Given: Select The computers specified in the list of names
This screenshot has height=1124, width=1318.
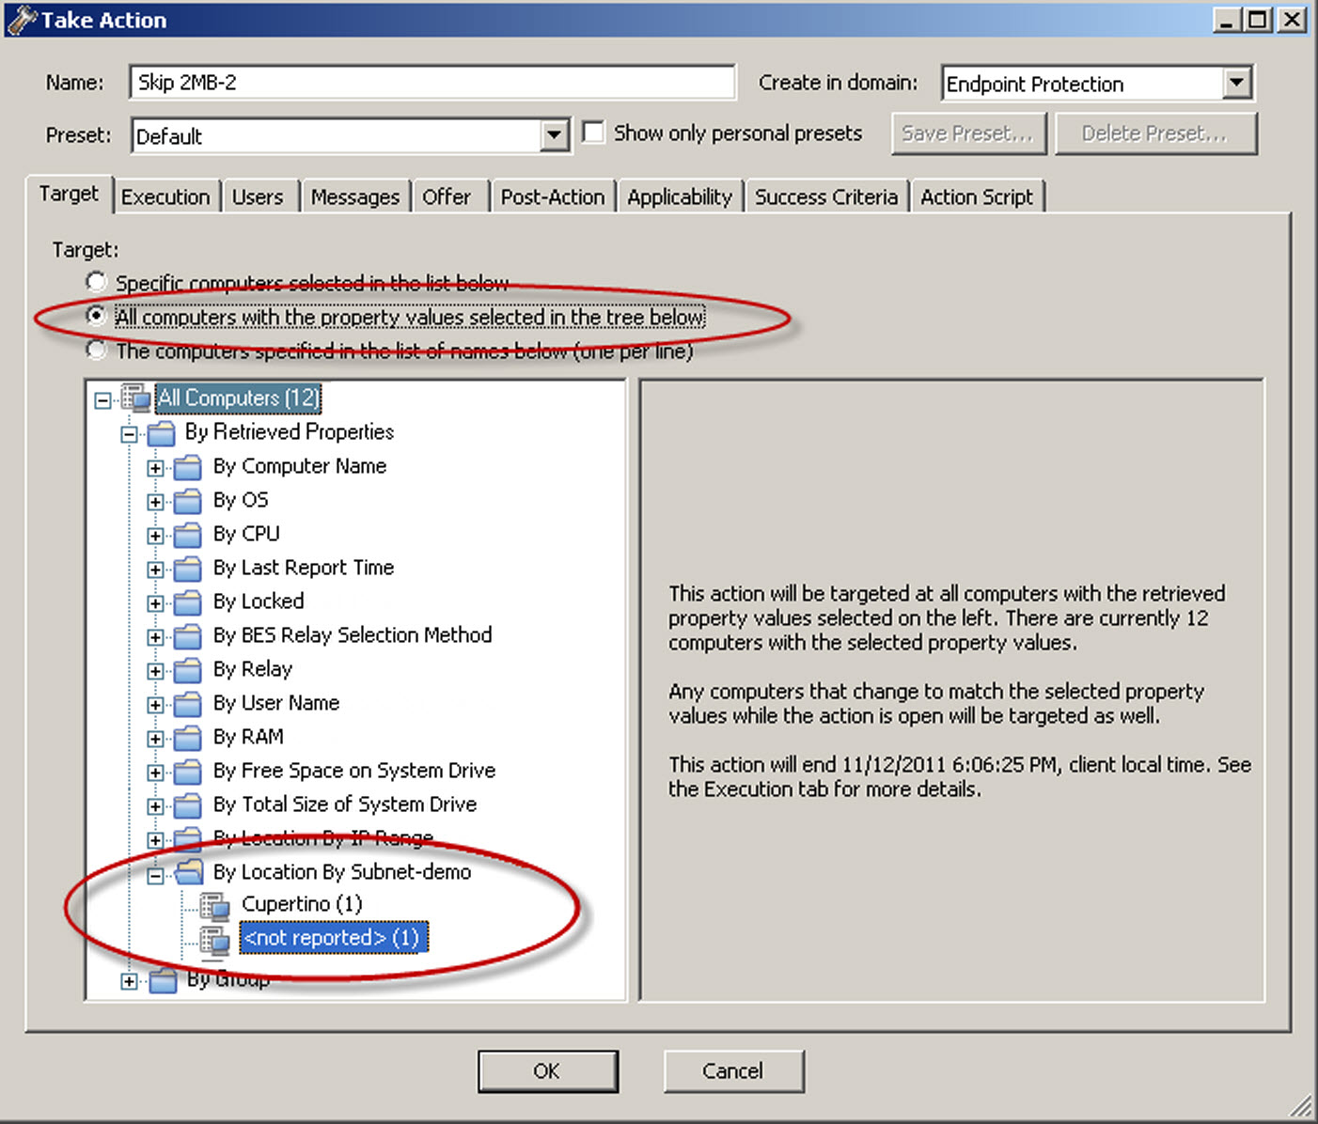Looking at the screenshot, I should coord(96,349).
